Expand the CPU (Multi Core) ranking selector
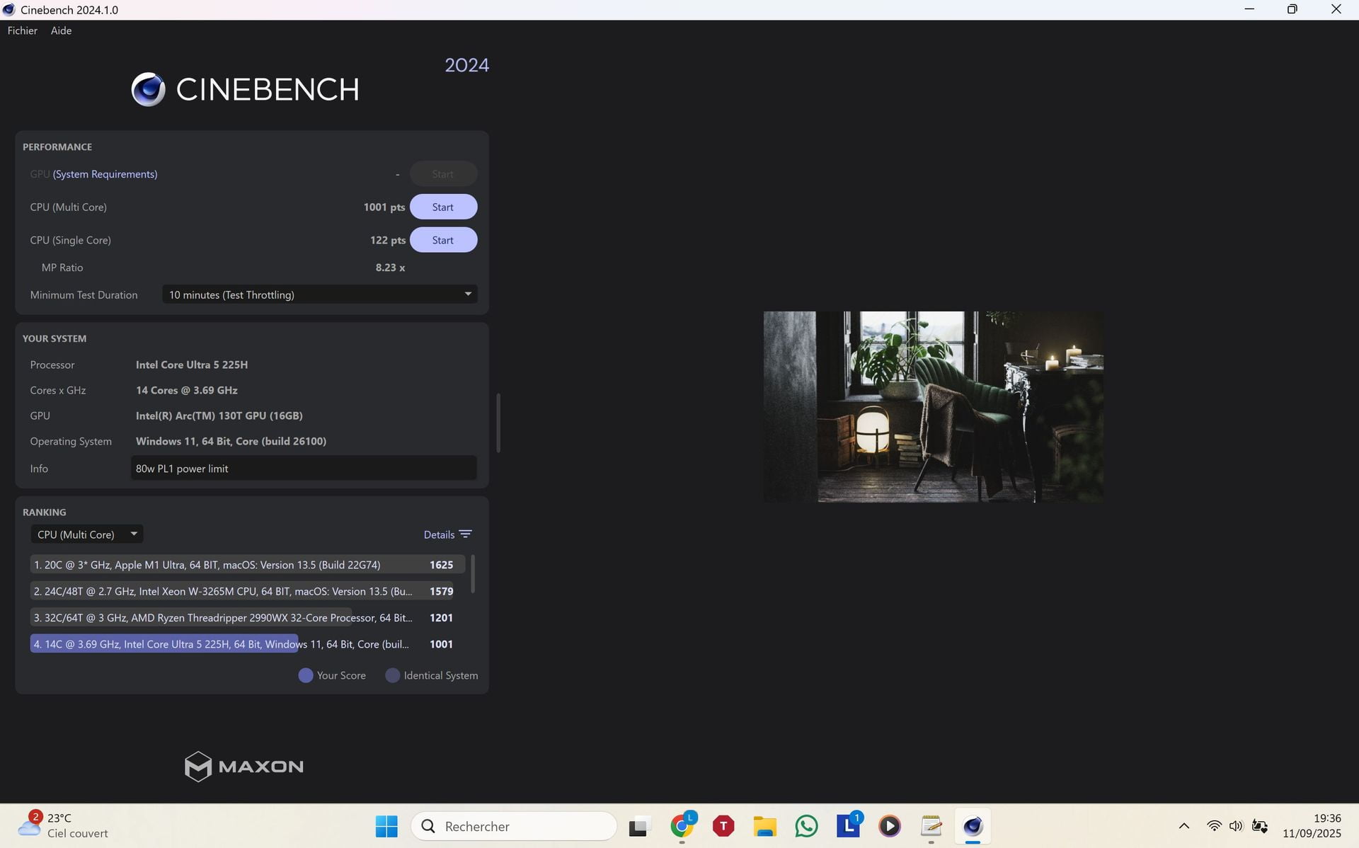 87,534
